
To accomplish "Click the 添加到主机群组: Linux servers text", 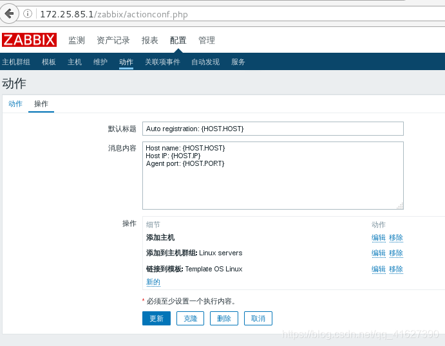I will [x=194, y=253].
